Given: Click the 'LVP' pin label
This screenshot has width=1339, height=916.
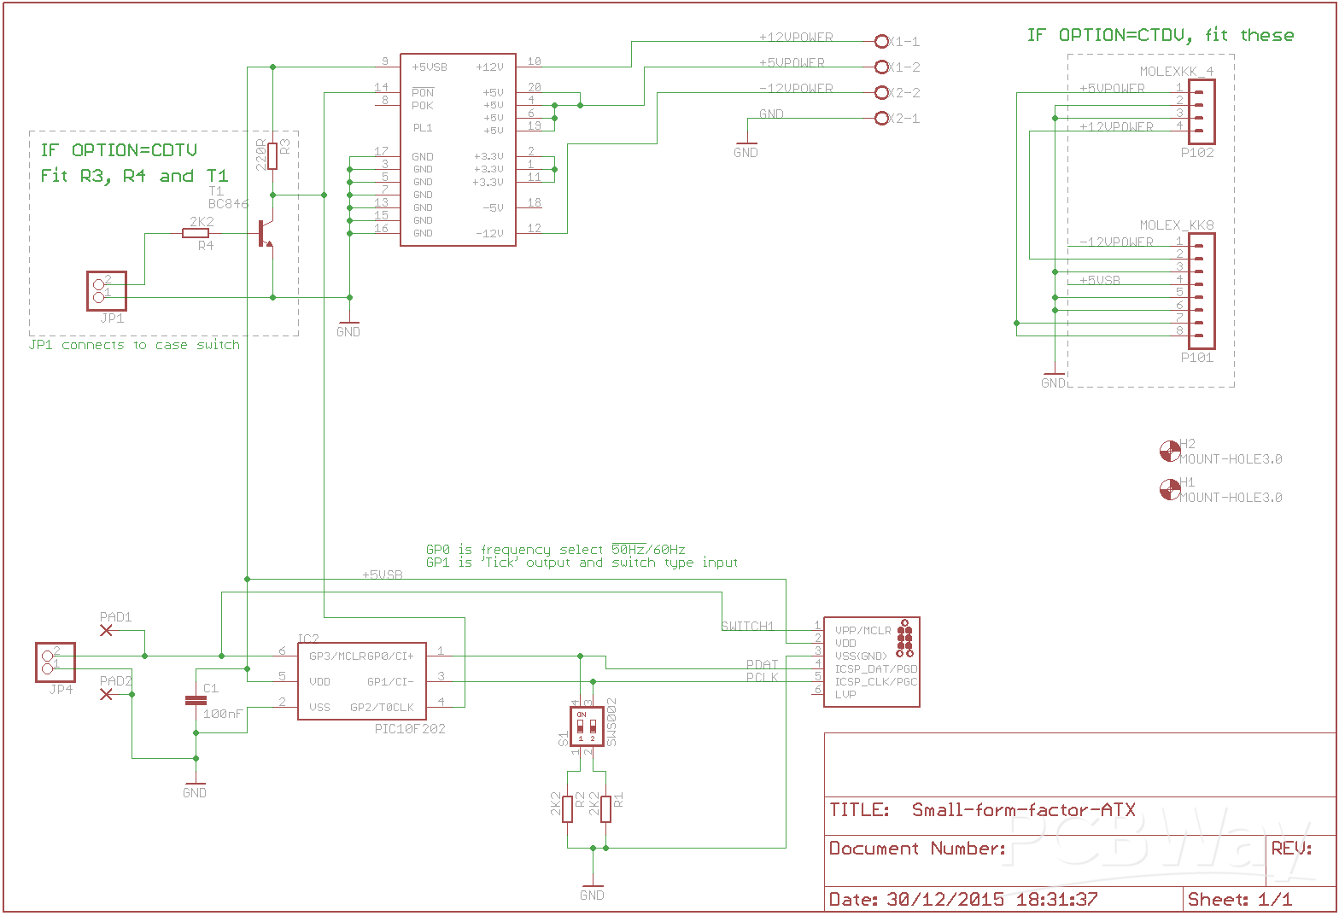Looking at the screenshot, I should point(845,695).
